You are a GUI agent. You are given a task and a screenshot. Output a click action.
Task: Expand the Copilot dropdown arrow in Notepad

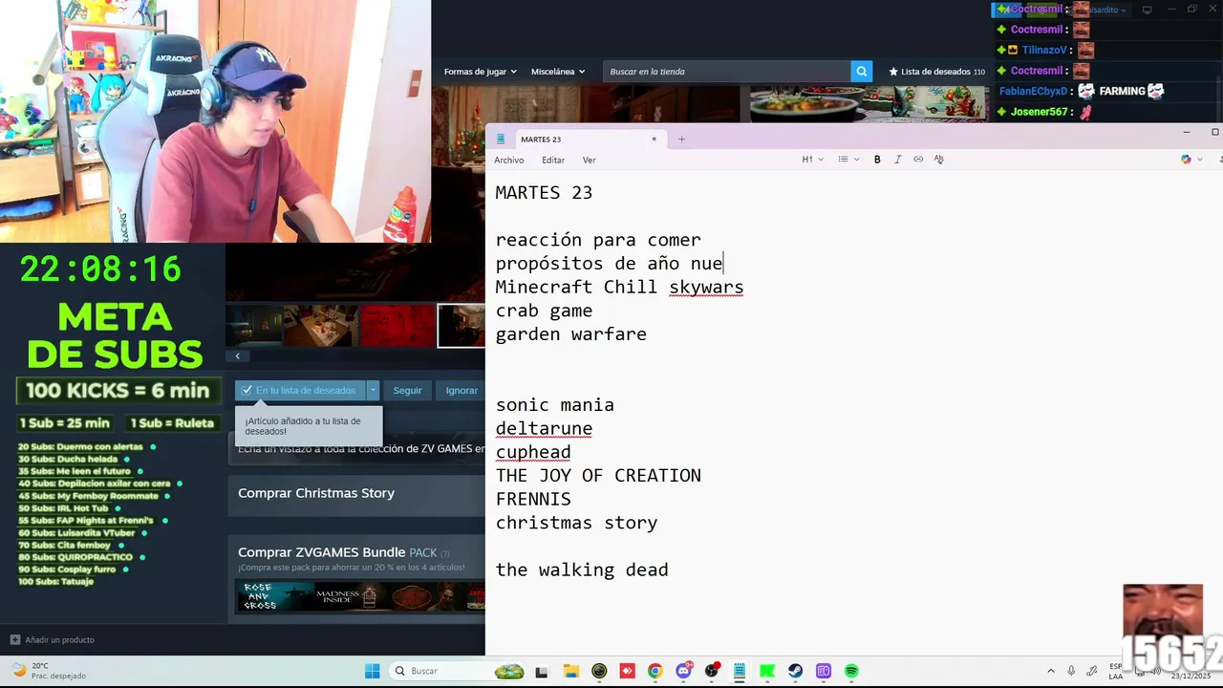[x=1200, y=160]
